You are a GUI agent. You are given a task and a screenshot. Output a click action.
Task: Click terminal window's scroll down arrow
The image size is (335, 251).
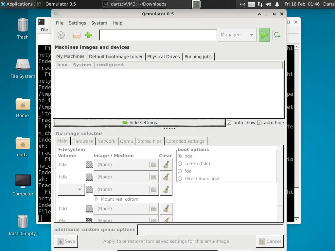click(296, 219)
